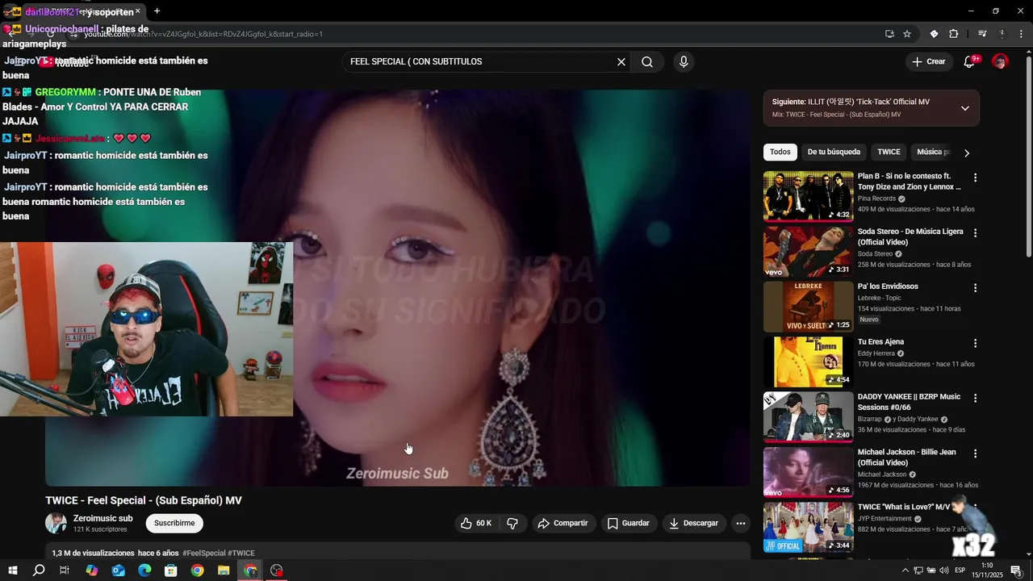The image size is (1033, 581).
Task: Open Chrome media controls icon
Action: (982, 34)
